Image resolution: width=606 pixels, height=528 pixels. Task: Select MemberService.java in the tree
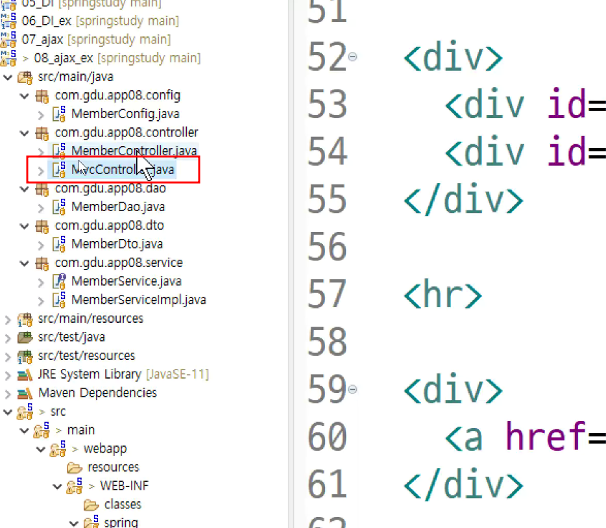(127, 281)
